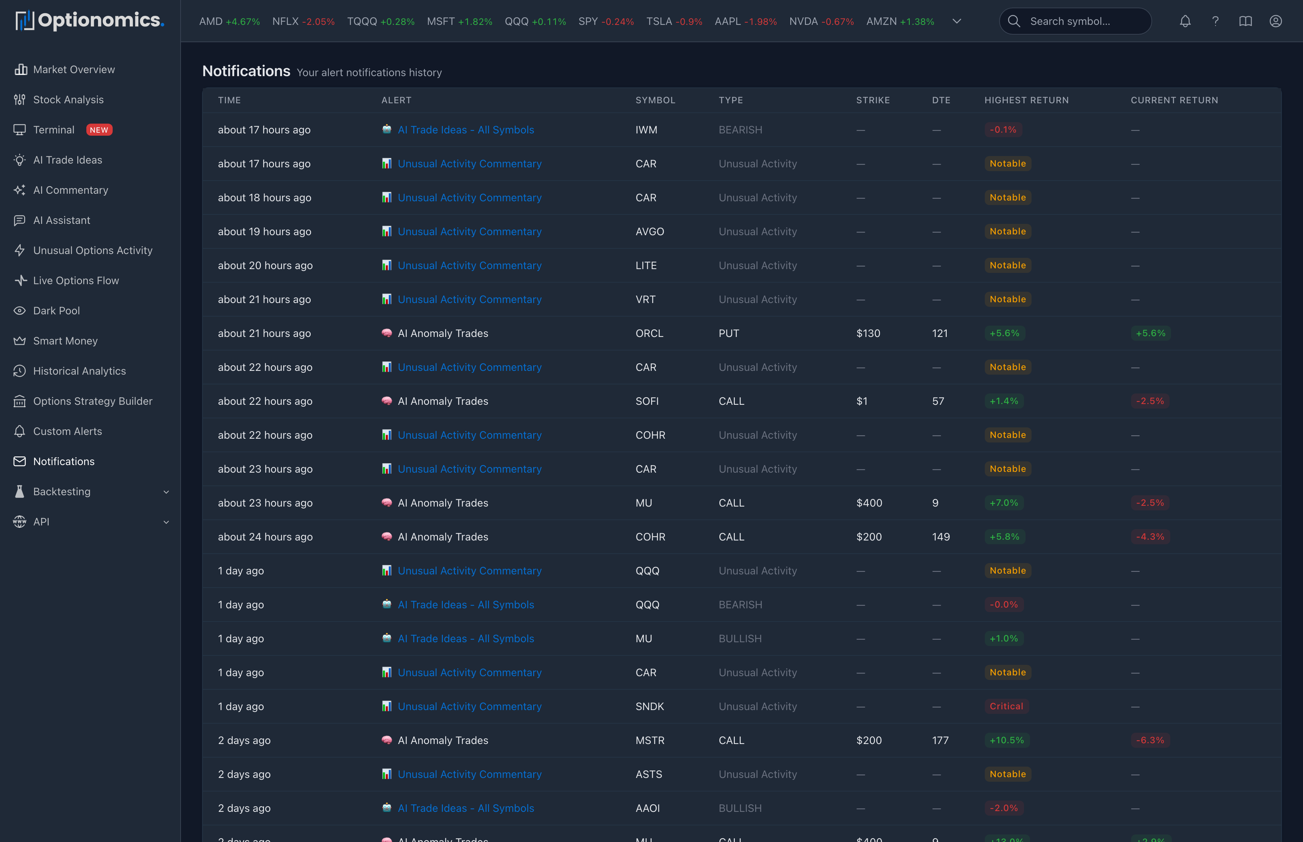Click the BULLISH type in MU row
Viewport: 1303px width, 842px height.
coord(740,638)
